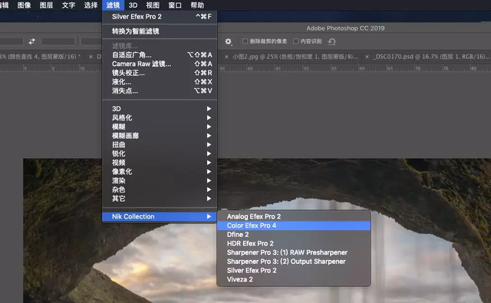Expand the 杂色 submenu
The image size is (491, 303).
[x=160, y=189]
